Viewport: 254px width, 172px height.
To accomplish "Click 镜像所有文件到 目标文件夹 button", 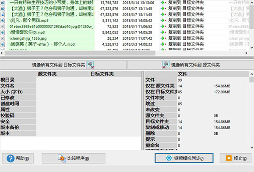I will (x=63, y=65).
